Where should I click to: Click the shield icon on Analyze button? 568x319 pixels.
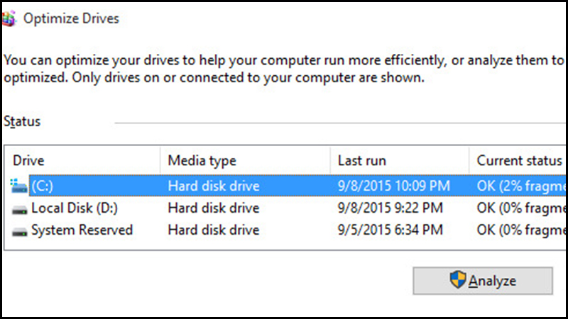[x=458, y=279]
